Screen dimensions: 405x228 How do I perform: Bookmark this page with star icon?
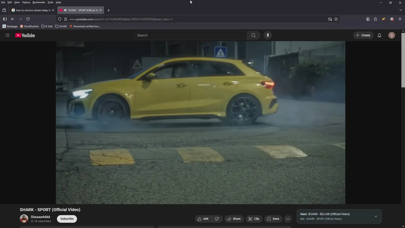click(336, 19)
